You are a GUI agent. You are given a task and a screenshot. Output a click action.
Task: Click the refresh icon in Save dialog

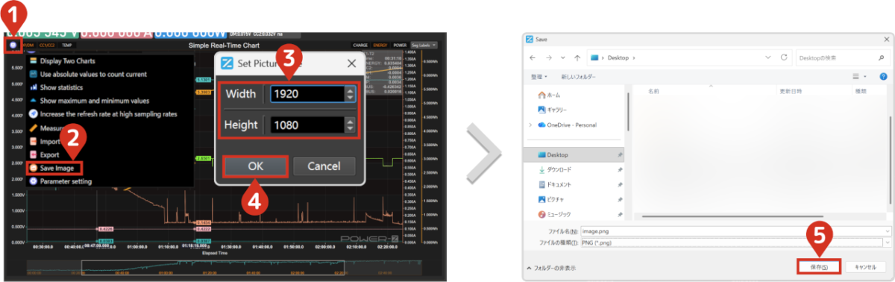point(784,57)
